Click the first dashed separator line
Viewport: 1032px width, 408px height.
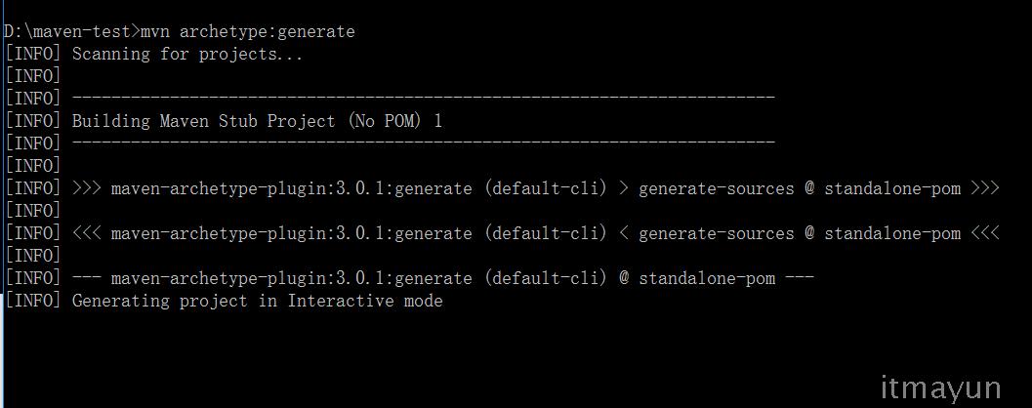(x=423, y=99)
